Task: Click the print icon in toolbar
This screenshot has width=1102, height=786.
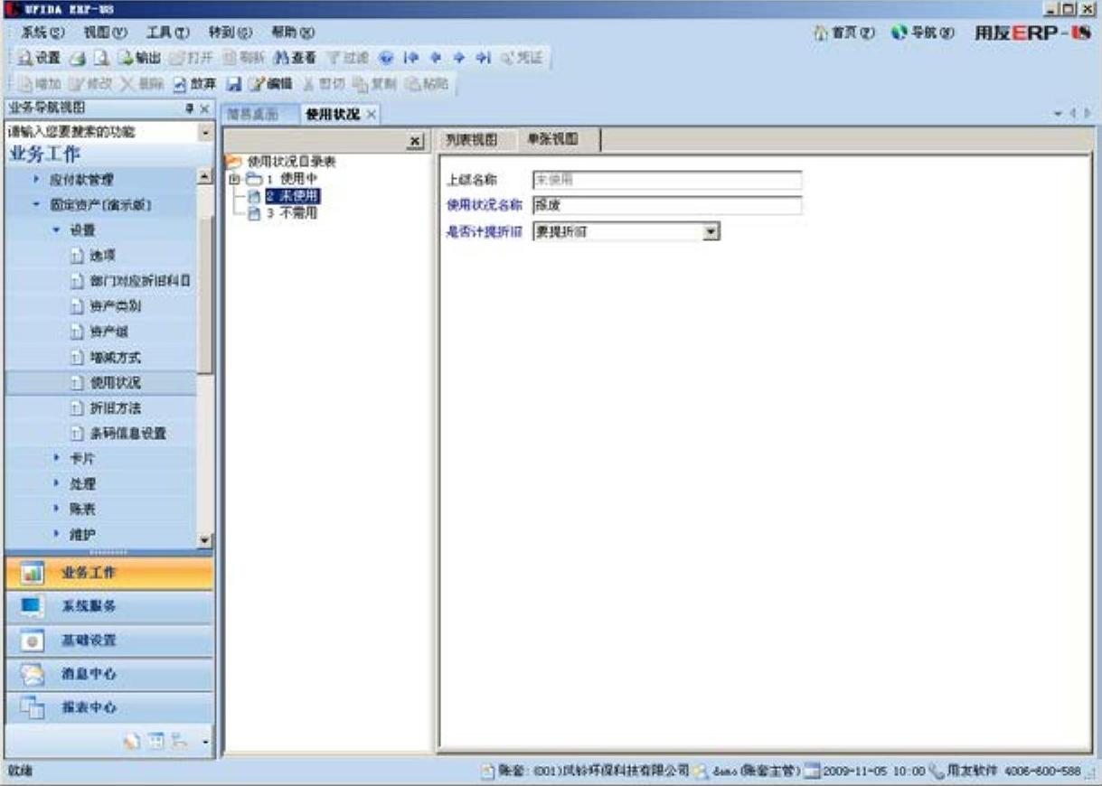Action: tap(78, 58)
